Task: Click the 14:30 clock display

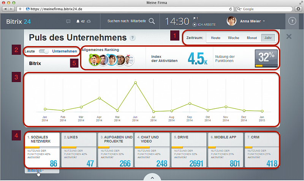Action: [177, 21]
